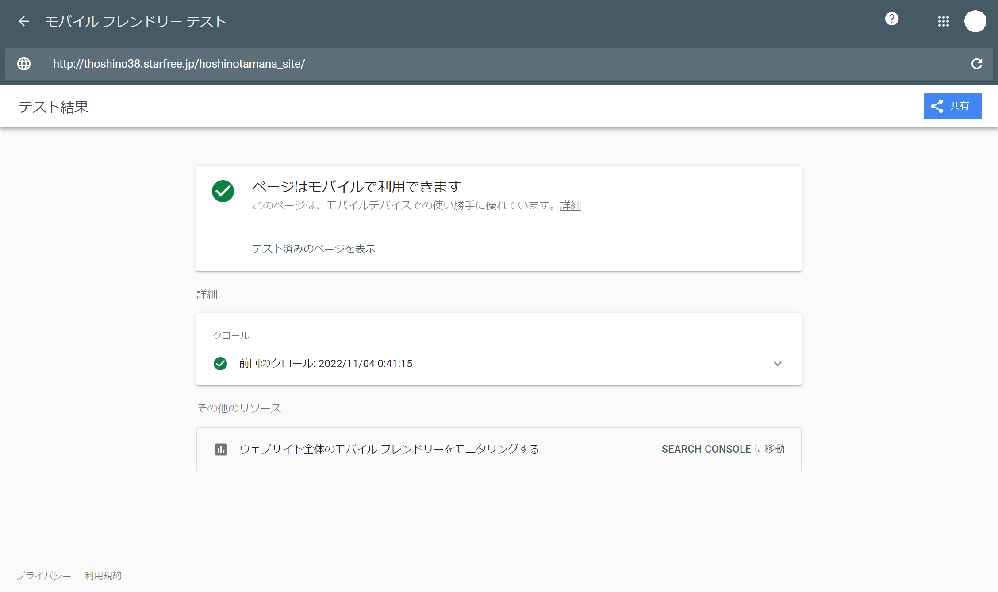This screenshot has width=998, height=592.
Task: Click the URL input field
Action: (x=487, y=64)
